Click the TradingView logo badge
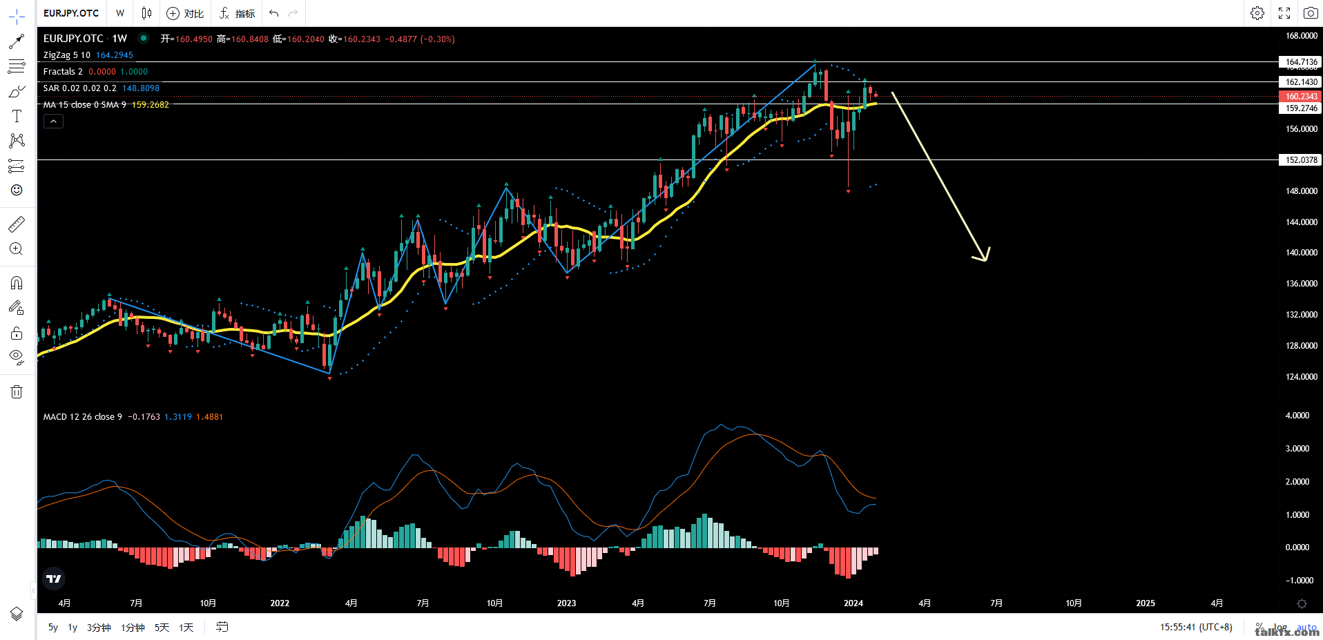The image size is (1323, 640). [x=54, y=579]
